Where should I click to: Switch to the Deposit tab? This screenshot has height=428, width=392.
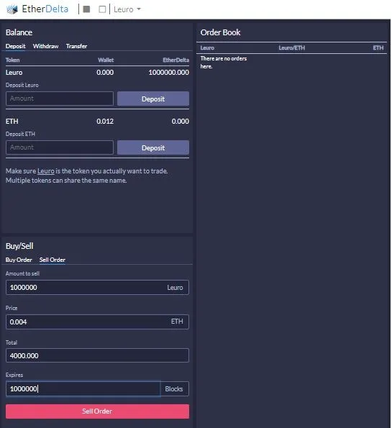[x=16, y=46]
